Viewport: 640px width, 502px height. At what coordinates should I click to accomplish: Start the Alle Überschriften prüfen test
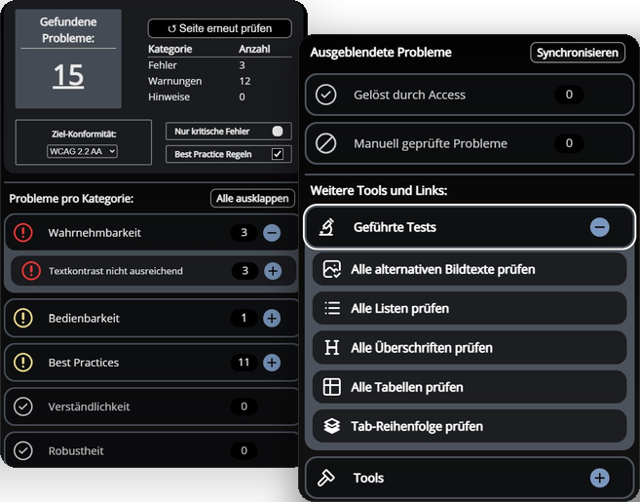pos(470,348)
